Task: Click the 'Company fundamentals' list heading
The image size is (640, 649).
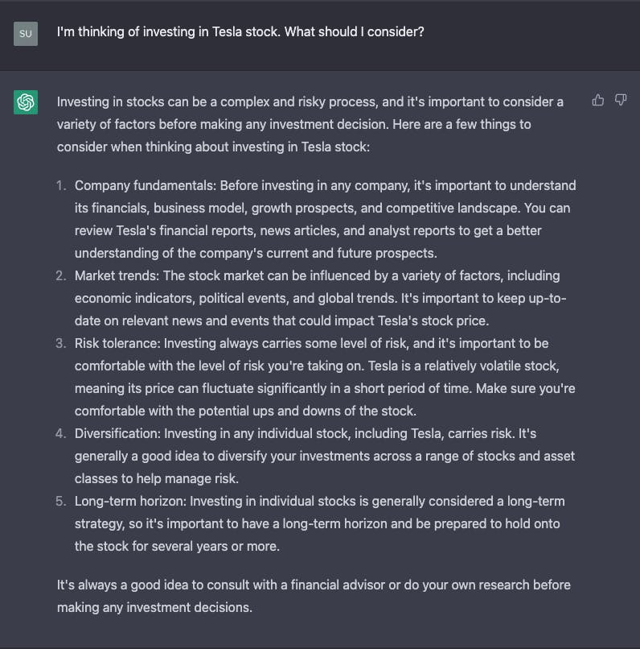Action: point(146,185)
